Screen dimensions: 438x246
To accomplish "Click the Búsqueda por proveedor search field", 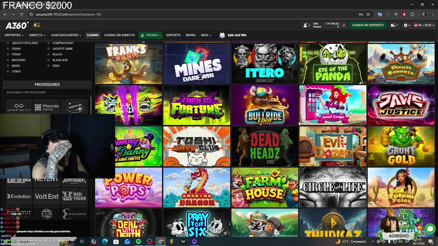I will click(47, 92).
